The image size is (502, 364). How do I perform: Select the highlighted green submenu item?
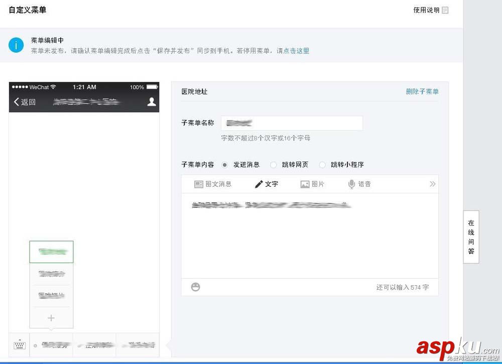point(52,252)
